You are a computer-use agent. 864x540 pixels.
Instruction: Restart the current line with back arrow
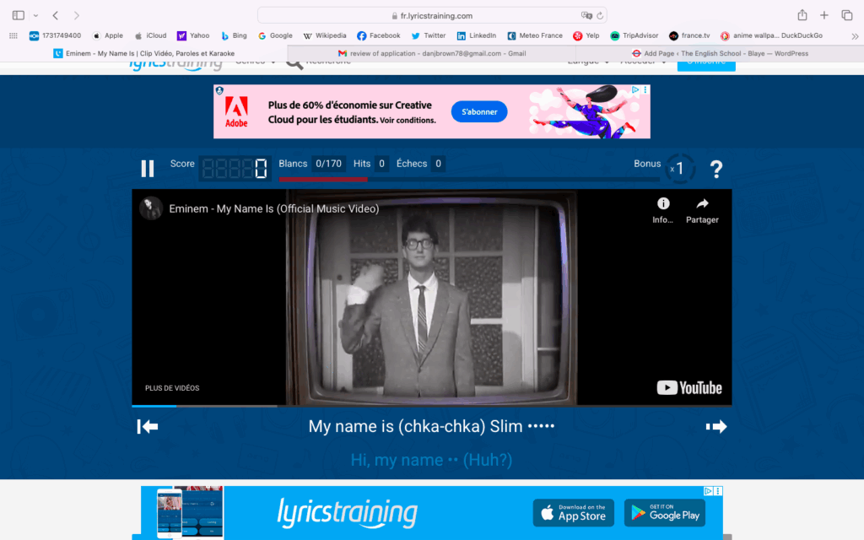pos(148,426)
